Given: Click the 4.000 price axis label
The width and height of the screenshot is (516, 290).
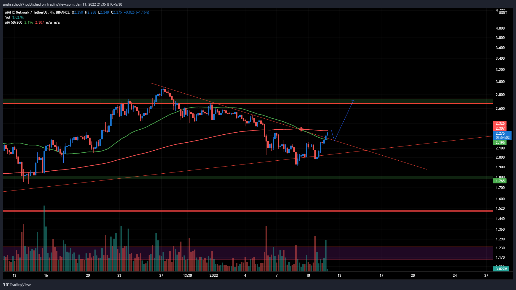Looking at the screenshot, I should tap(500, 28).
